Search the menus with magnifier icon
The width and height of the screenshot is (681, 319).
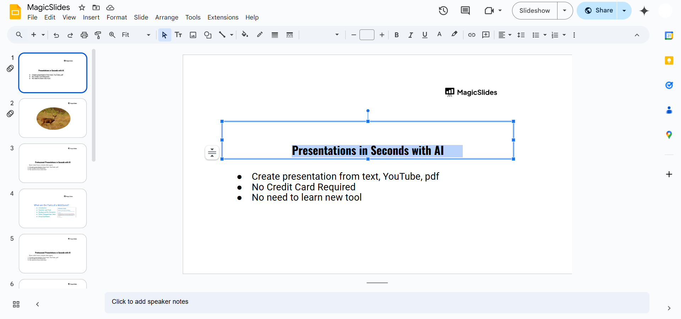[19, 35]
